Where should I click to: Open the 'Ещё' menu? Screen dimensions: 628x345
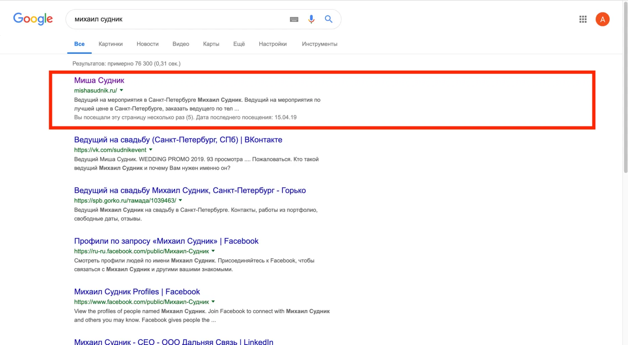click(x=239, y=44)
